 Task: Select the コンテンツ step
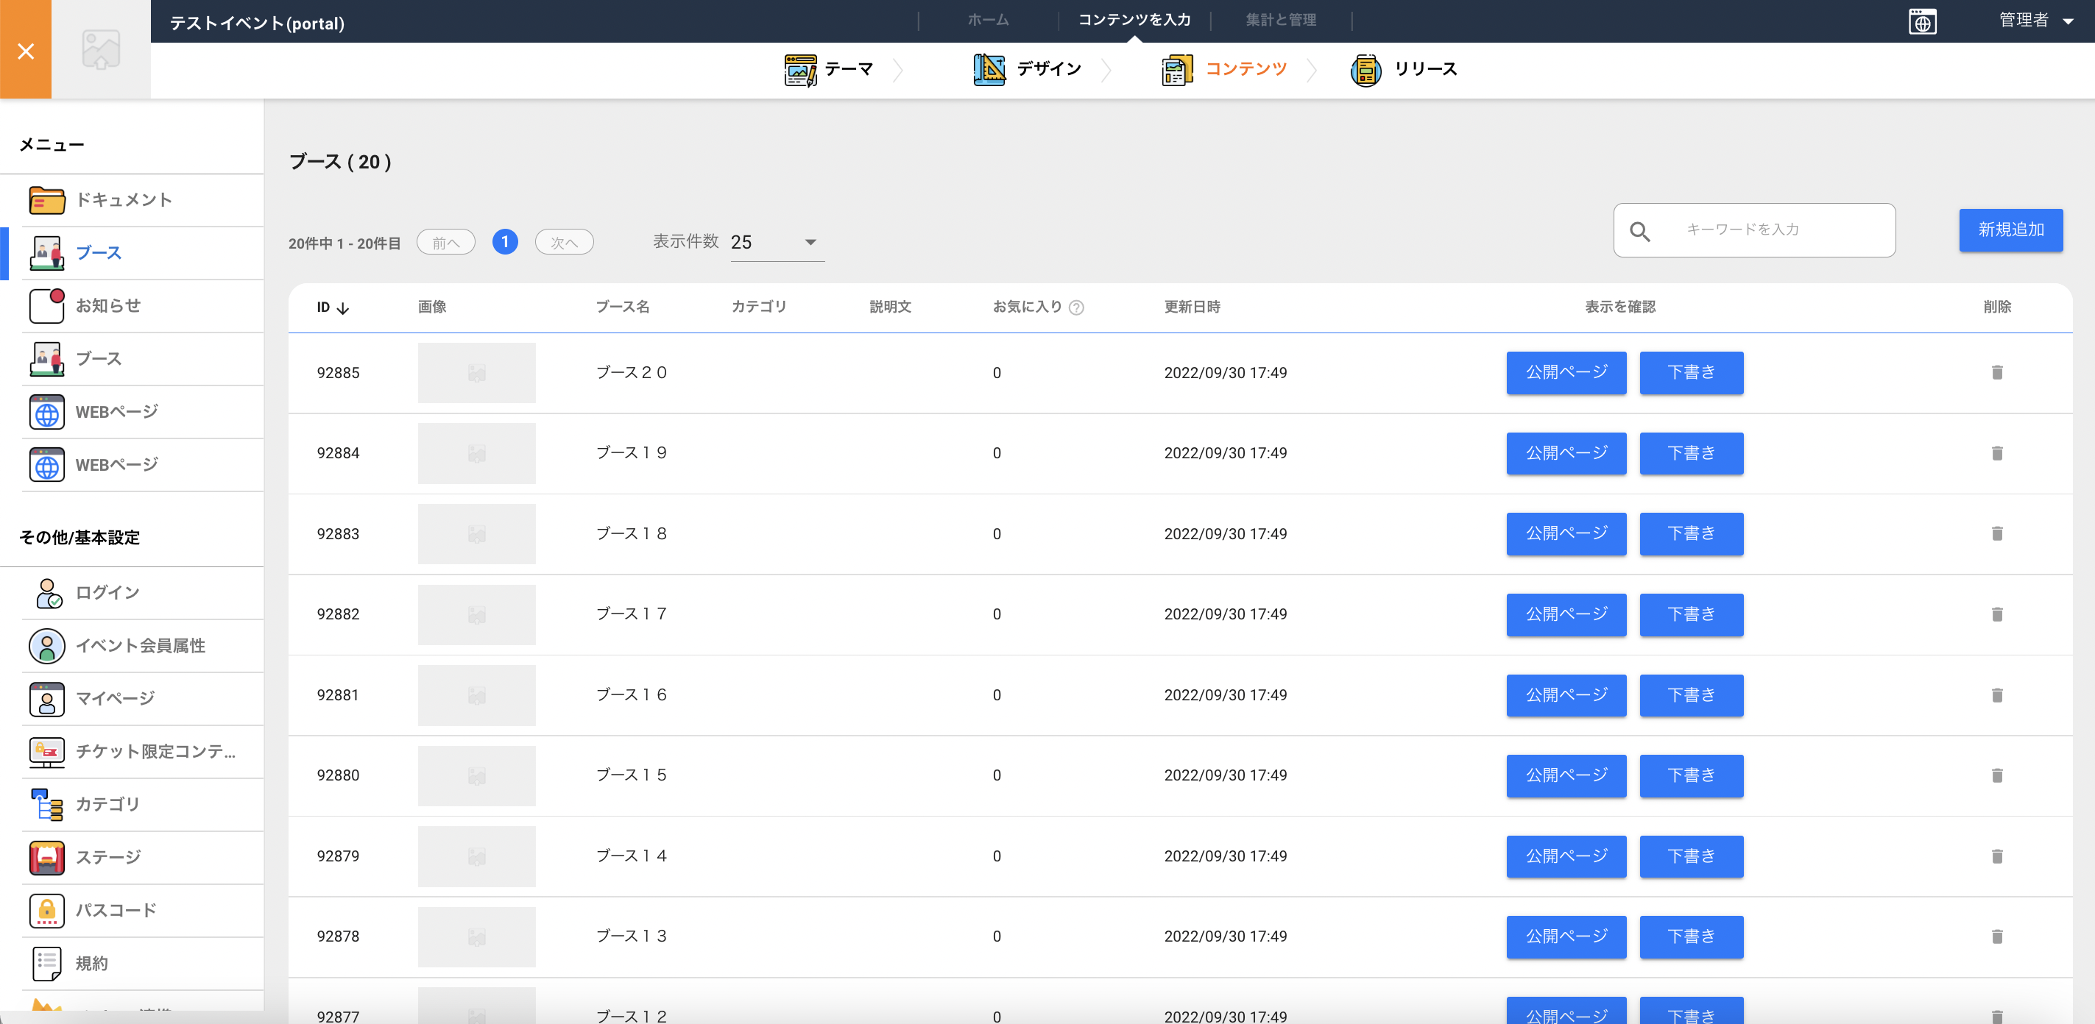tap(1224, 70)
